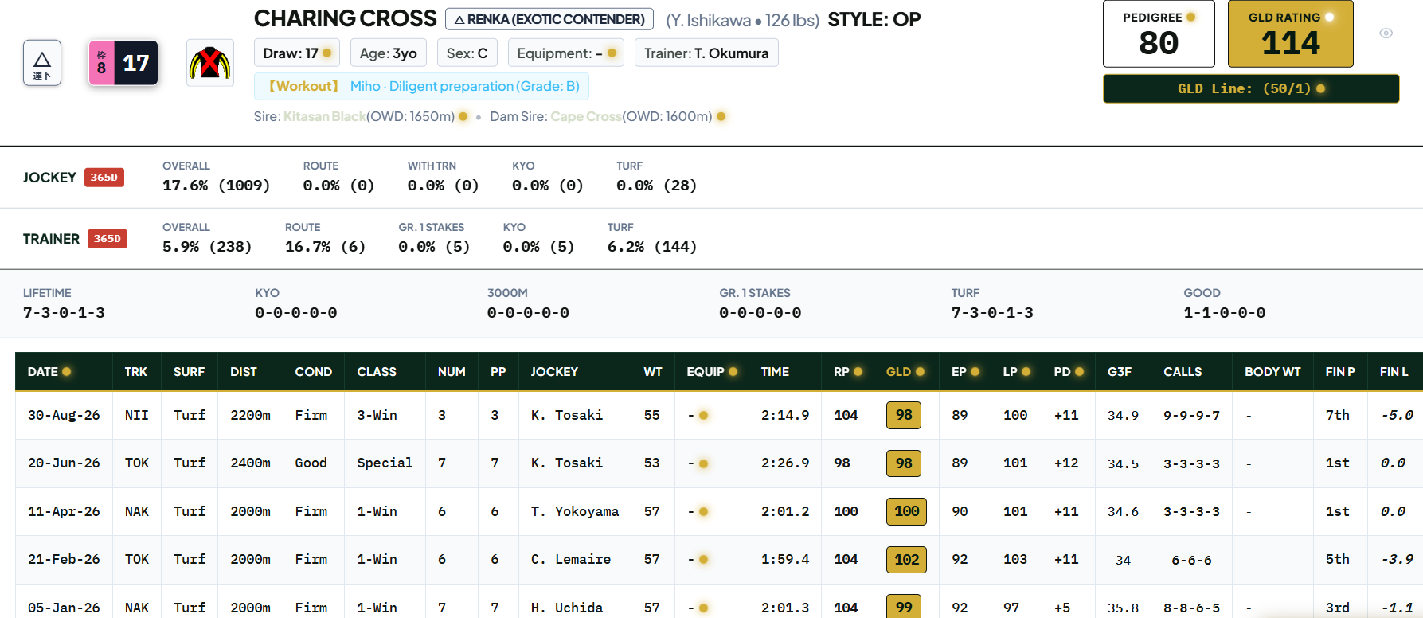The width and height of the screenshot is (1423, 618).
Task: Click the info dot beside Draw: 17
Action: pos(326,53)
